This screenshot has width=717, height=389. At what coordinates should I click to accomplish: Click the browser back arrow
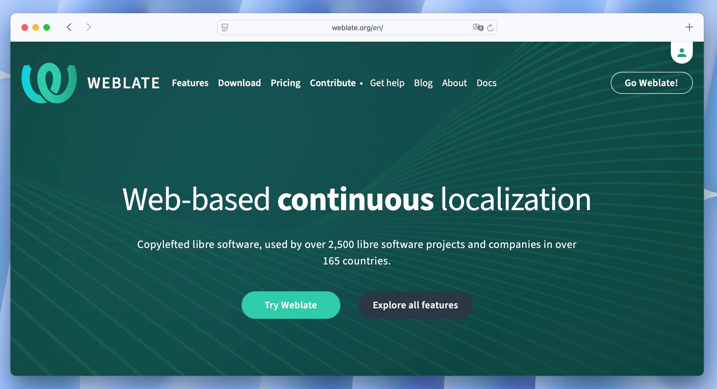point(69,27)
